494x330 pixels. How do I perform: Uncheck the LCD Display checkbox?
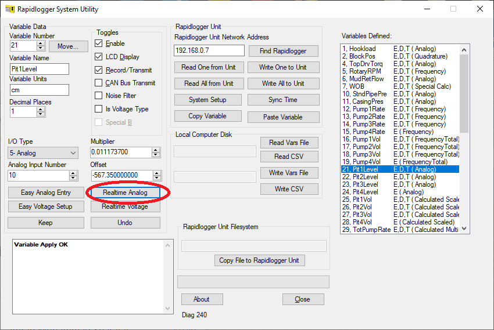(x=99, y=57)
